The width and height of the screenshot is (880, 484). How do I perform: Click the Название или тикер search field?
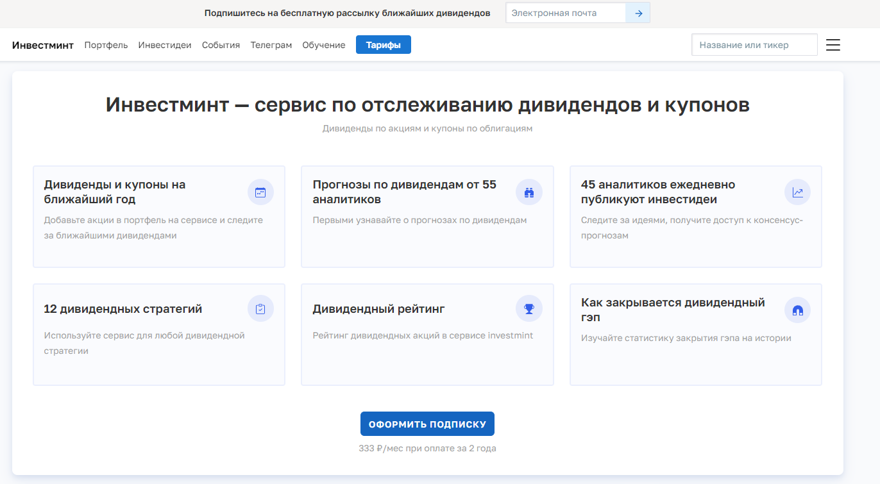click(754, 45)
